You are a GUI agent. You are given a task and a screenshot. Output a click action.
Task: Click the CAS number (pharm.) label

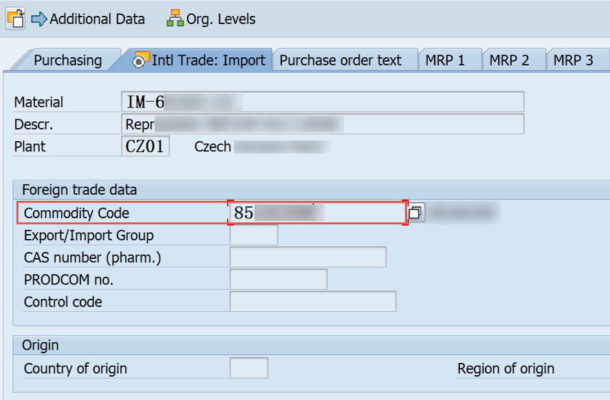(92, 257)
